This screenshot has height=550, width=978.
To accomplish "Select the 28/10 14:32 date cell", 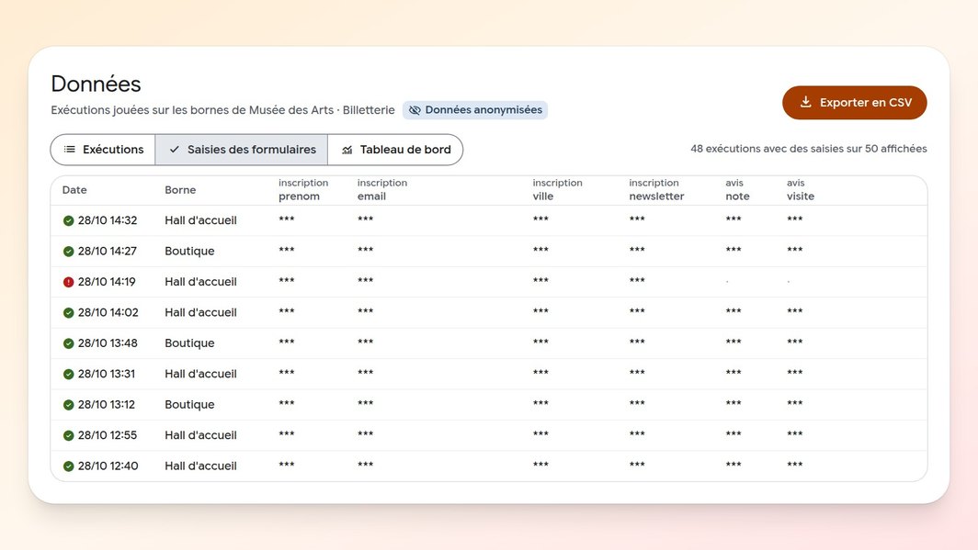I will (x=108, y=220).
